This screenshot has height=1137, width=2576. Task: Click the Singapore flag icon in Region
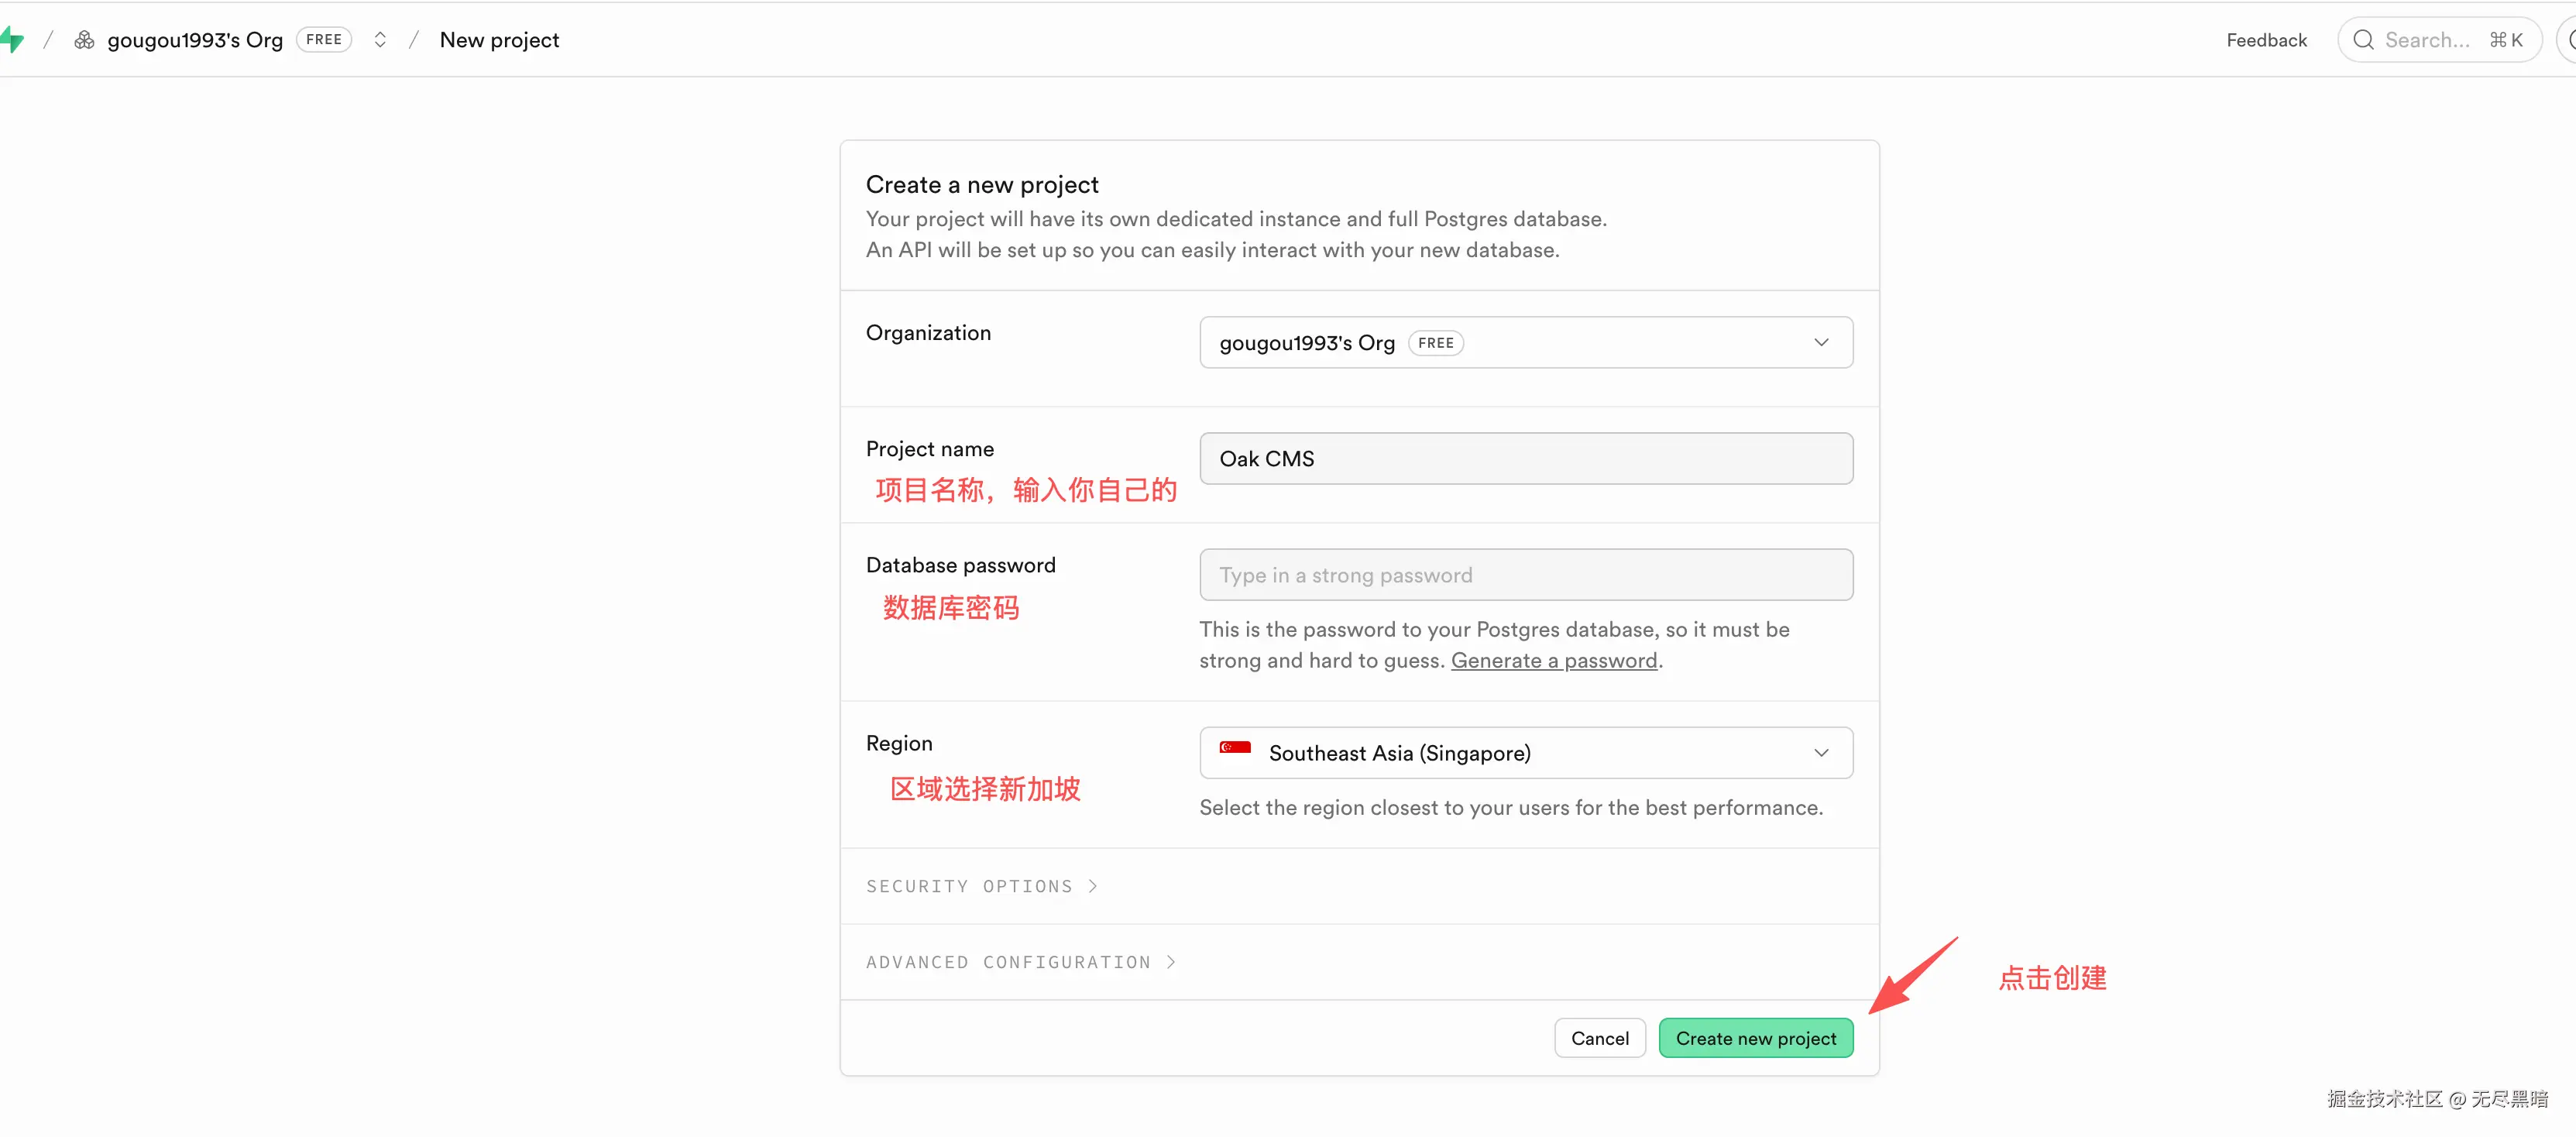(1235, 748)
